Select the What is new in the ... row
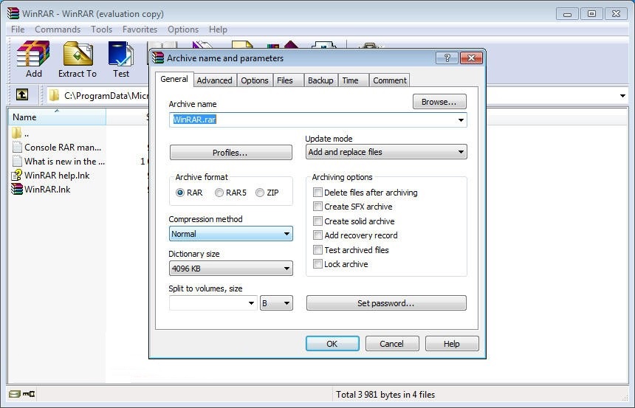Image resolution: width=635 pixels, height=408 pixels. [64, 161]
